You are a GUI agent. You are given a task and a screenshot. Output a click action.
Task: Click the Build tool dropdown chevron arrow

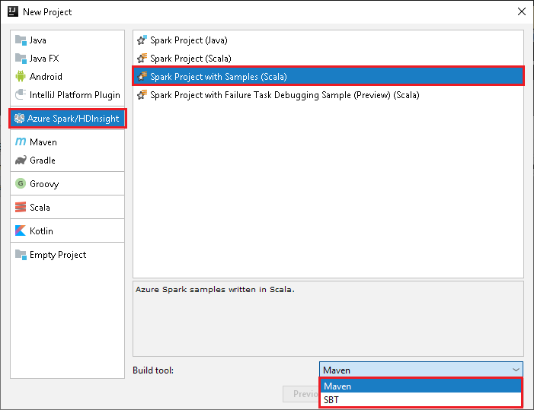click(516, 370)
